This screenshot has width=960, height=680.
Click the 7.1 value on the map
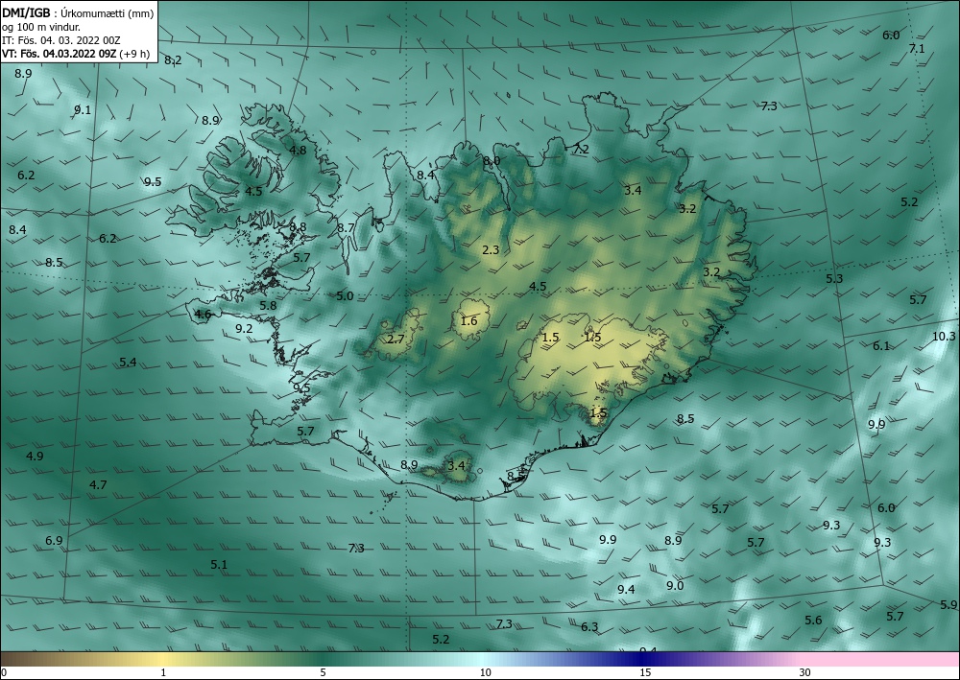coord(917,49)
